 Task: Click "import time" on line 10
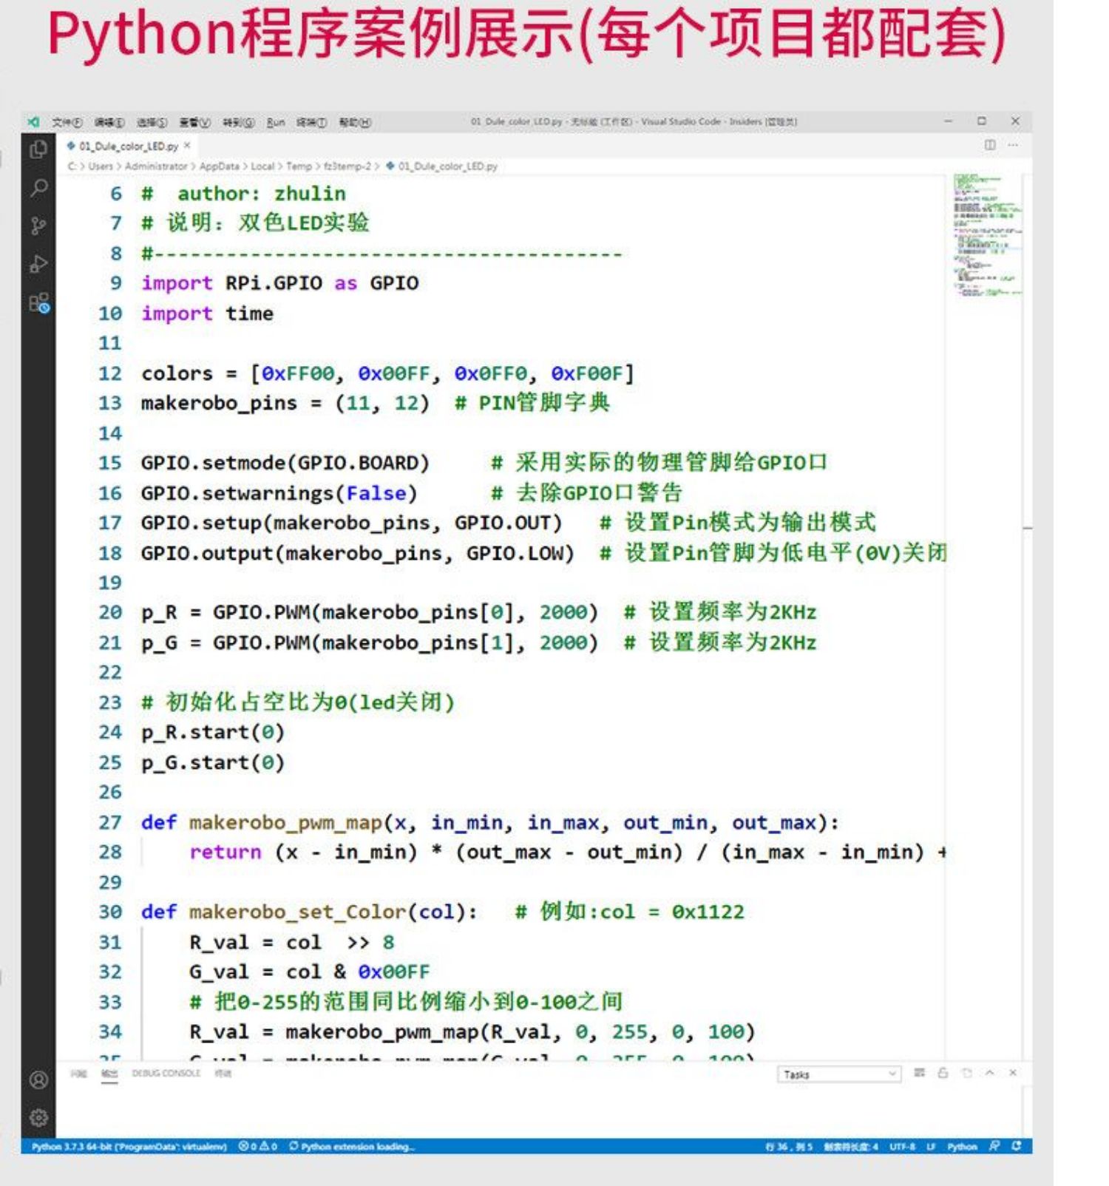pyautogui.click(x=207, y=314)
